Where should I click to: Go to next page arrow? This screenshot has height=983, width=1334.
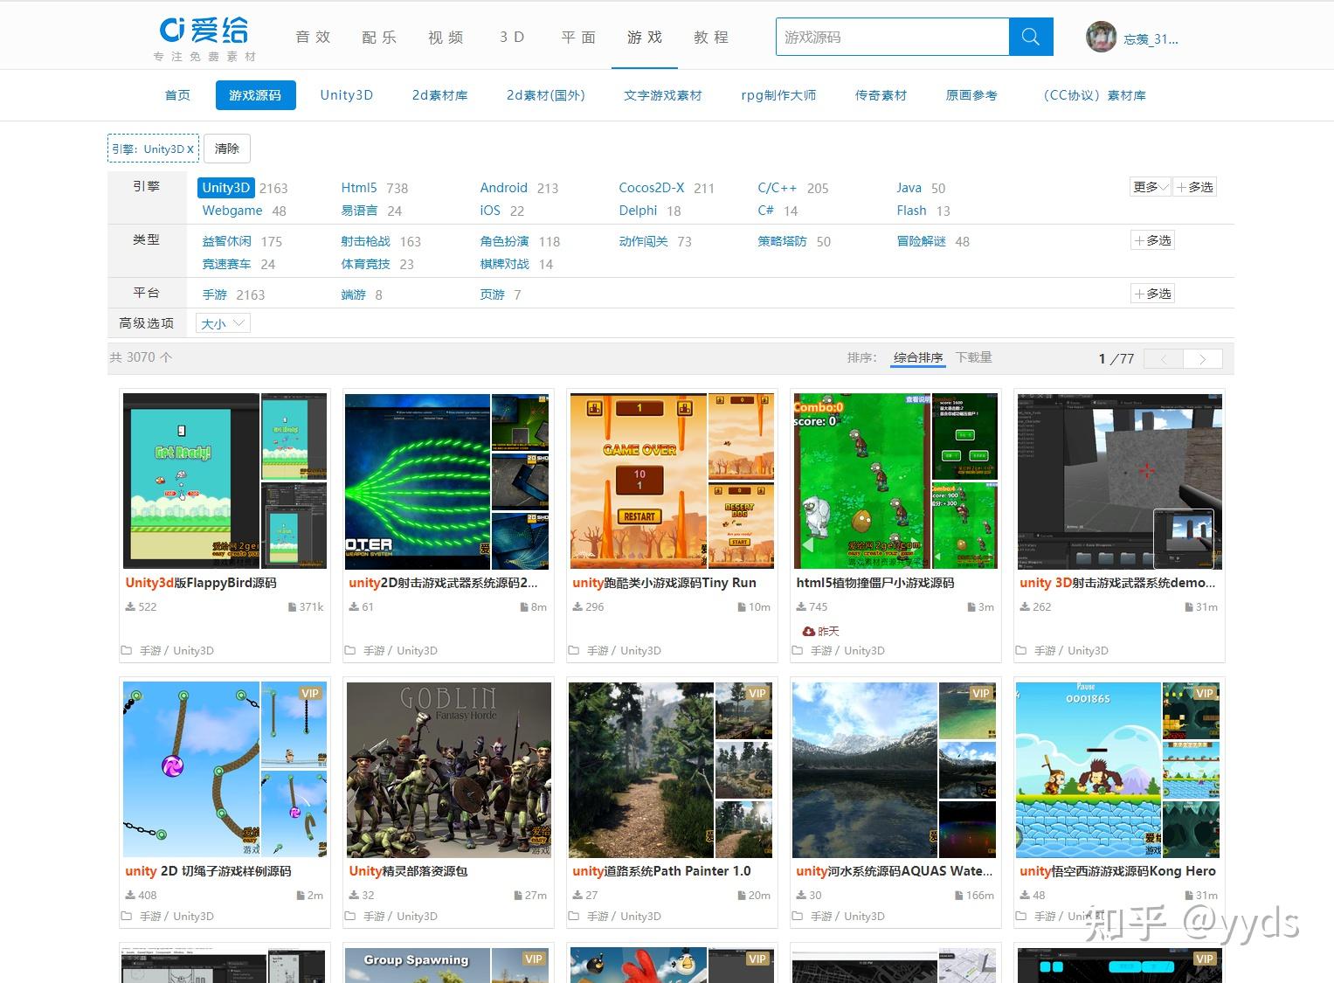(x=1203, y=358)
